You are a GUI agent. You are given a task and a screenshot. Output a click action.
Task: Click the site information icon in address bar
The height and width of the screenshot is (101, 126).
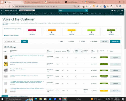(x=13, y=6)
